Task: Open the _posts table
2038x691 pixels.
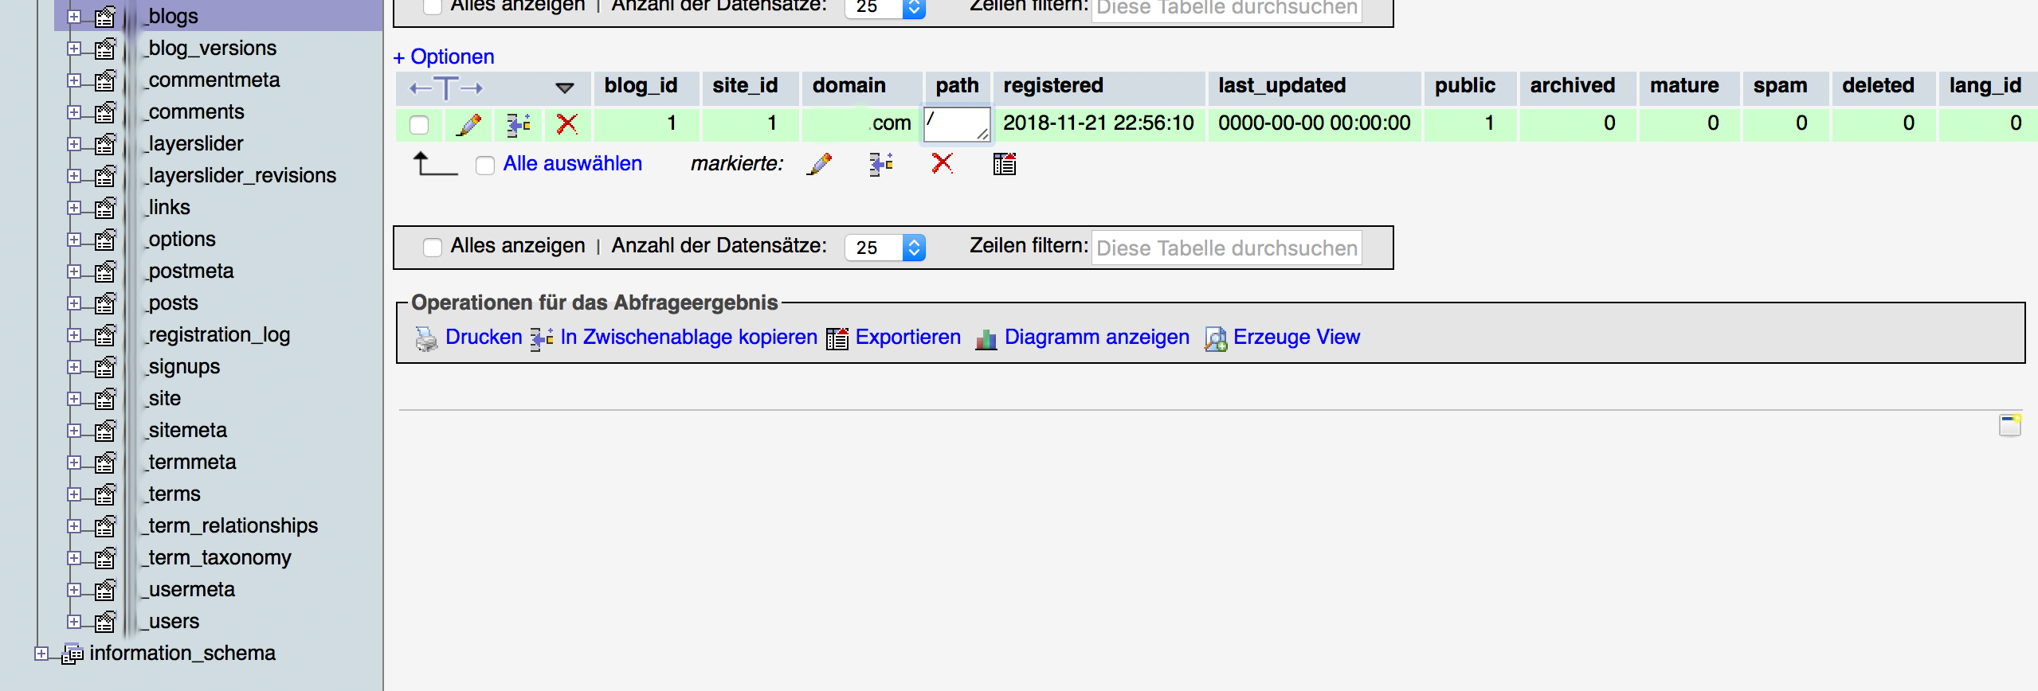Action: coord(171,303)
